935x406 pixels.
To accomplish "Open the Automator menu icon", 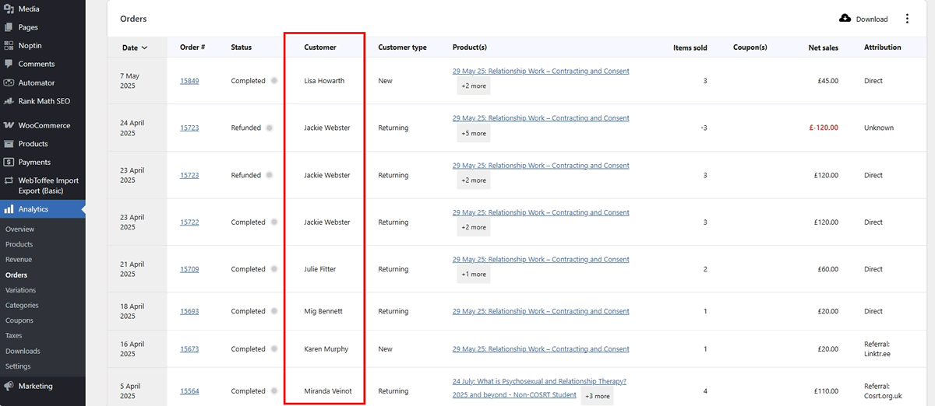I will tap(9, 82).
